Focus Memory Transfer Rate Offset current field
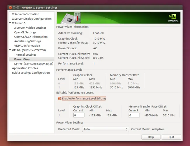The width and height of the screenshot is (190, 146). 134,115
